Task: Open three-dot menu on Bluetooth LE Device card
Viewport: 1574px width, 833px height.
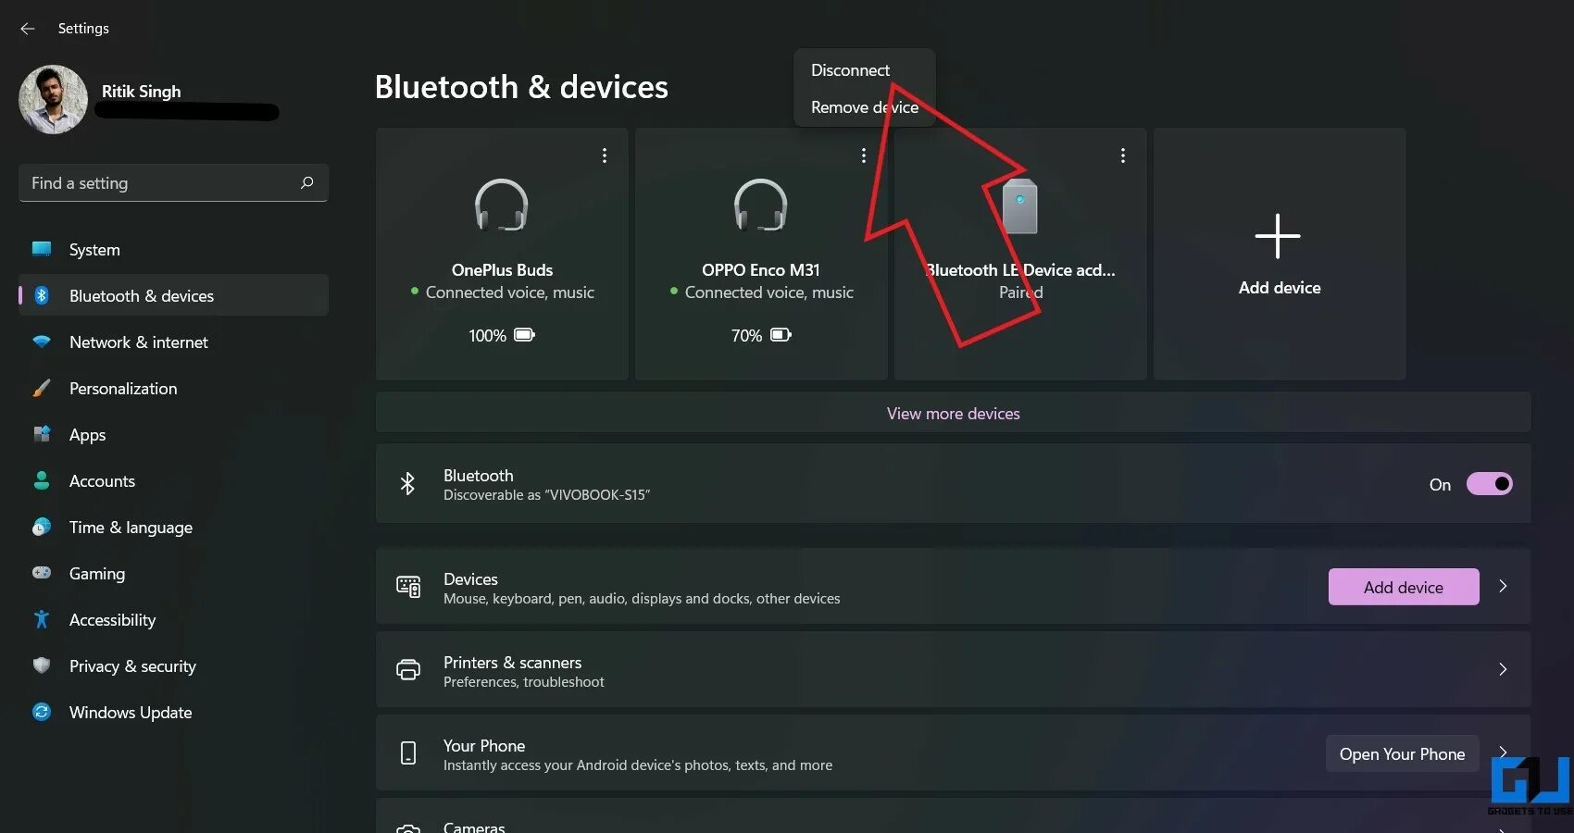Action: point(1123,155)
